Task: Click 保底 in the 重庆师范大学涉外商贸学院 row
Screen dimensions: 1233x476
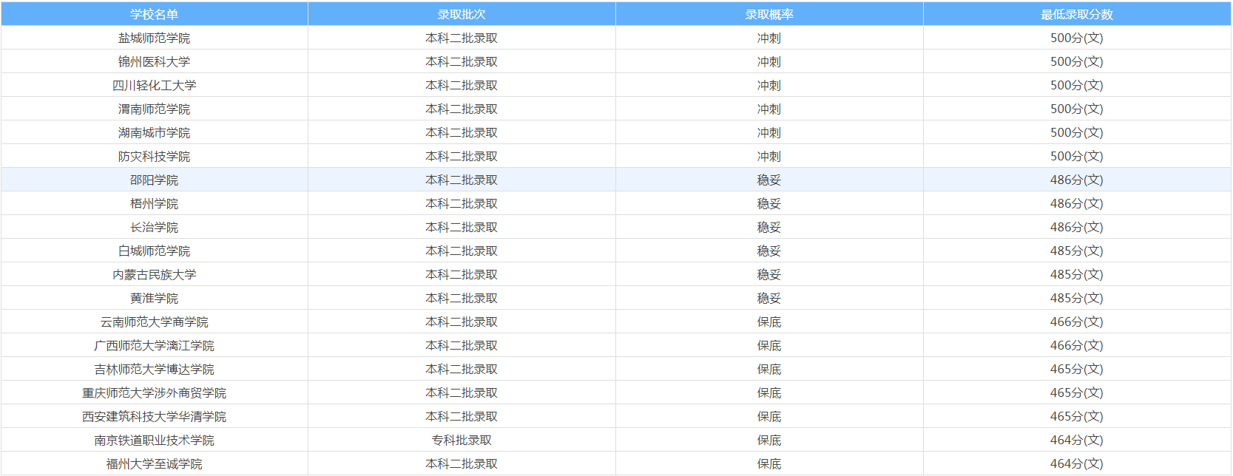Action: 769,392
